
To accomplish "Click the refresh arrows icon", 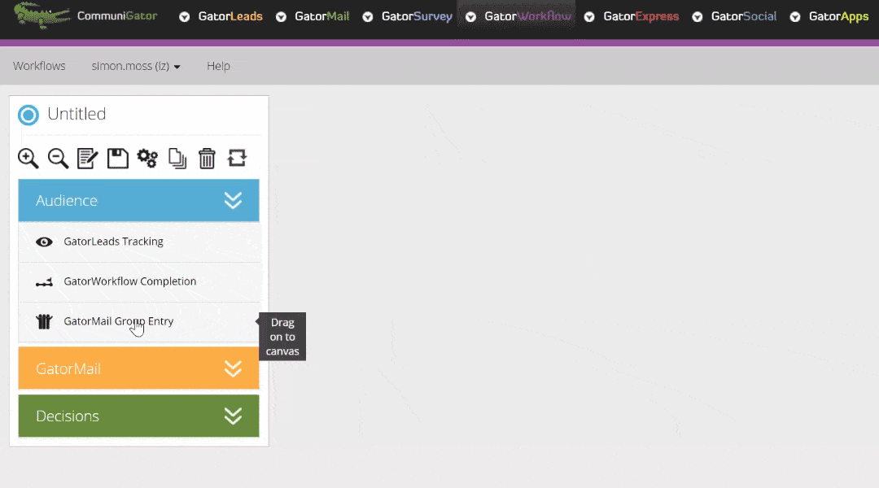I will pos(237,158).
